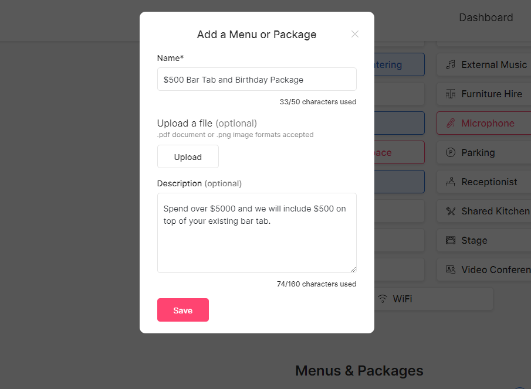Toggle the Microphone facility option
Image resolution: width=531 pixels, height=389 pixels.
tap(484, 123)
